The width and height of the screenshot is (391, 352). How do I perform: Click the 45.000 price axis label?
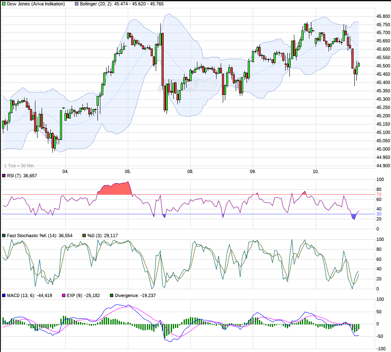click(x=383, y=149)
